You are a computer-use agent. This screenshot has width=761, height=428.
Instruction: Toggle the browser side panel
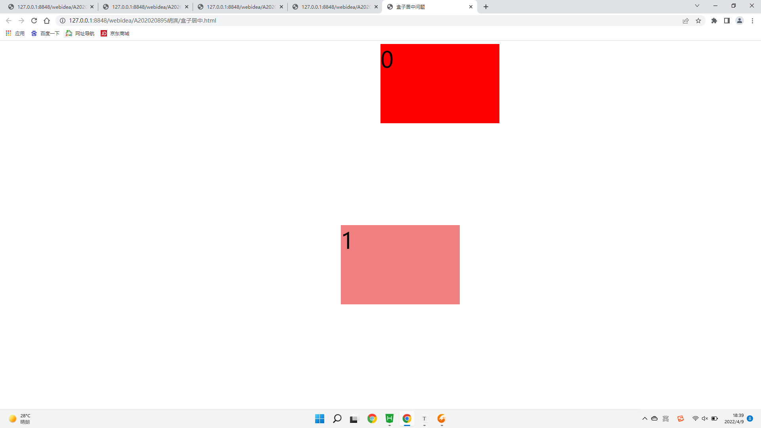727,21
